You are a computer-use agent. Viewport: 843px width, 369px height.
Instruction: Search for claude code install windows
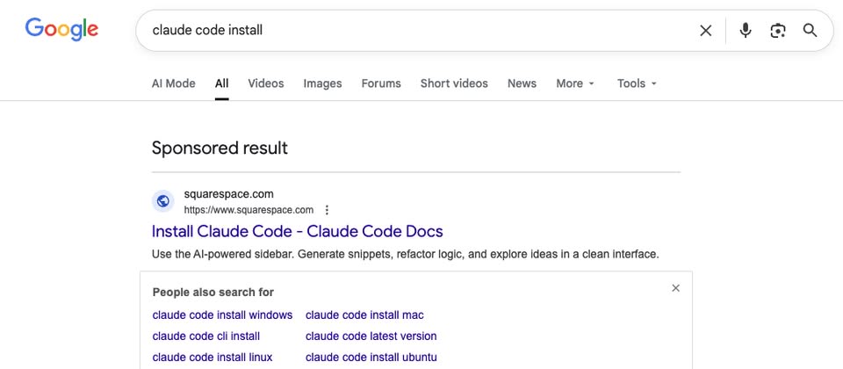(x=222, y=315)
